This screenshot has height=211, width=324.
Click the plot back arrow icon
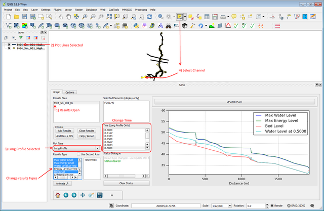pyautogui.click(x=66, y=194)
